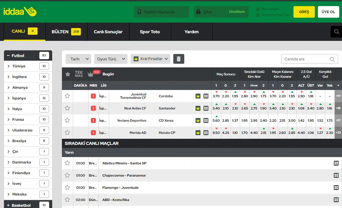This screenshot has width=342, height=208.
Task: Expand the İtalya league list
Action: pyautogui.click(x=28, y=109)
